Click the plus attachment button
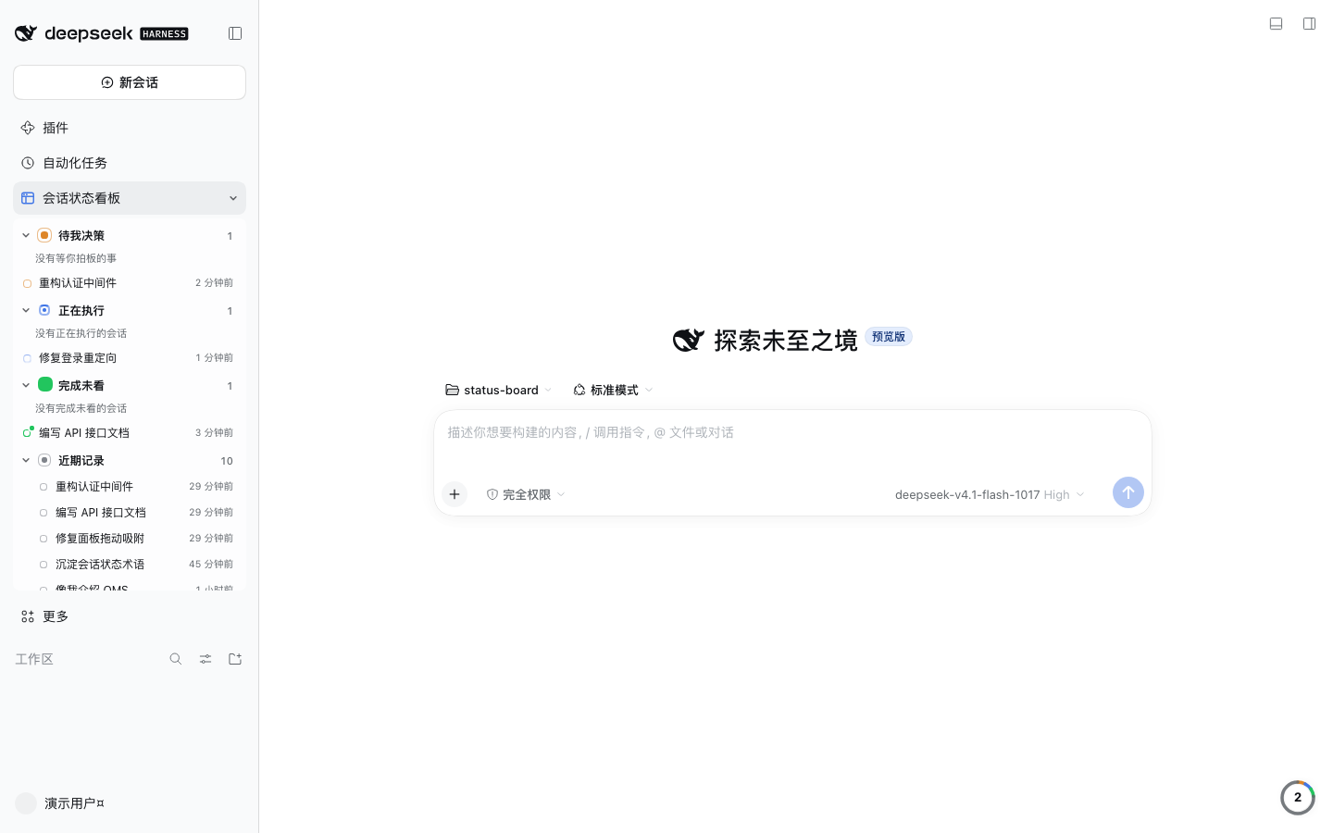1333x833 pixels. [x=455, y=494]
